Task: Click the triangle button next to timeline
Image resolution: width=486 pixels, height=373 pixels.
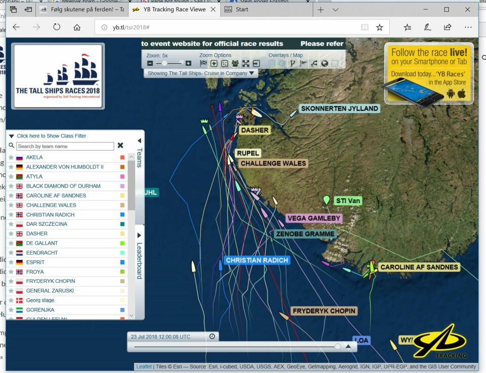Action: [x=348, y=346]
